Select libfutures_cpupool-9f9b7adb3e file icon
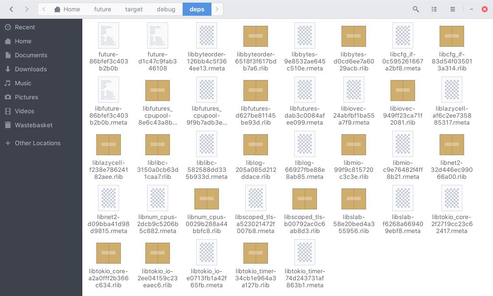The width and height of the screenshot is (493, 296). click(207, 90)
